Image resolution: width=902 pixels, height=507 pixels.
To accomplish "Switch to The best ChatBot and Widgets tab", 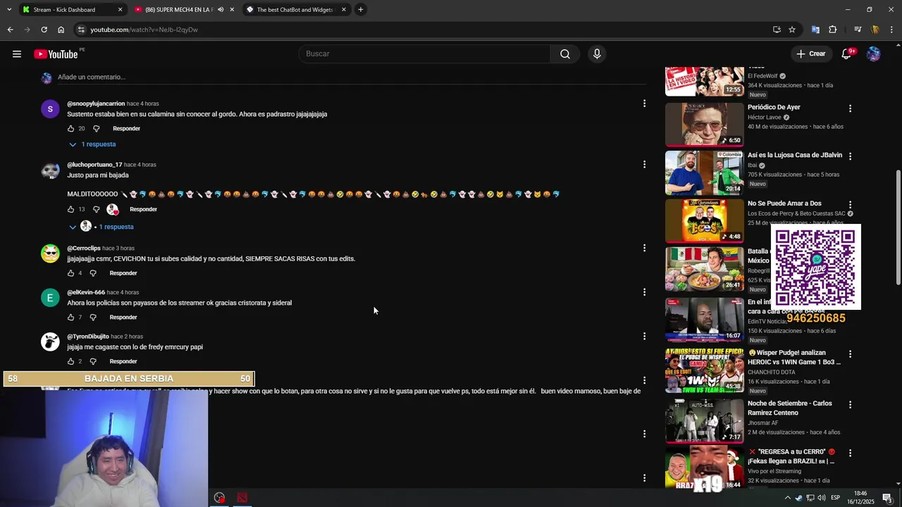I will point(295,10).
